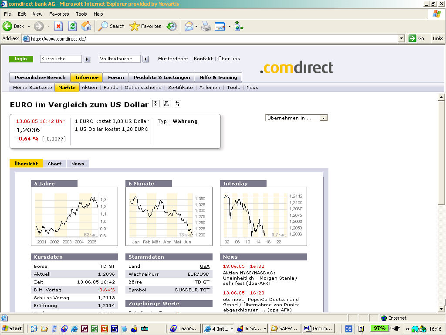This screenshot has height=335, width=446.
Task: Open the Kontakt link
Action: click(203, 59)
